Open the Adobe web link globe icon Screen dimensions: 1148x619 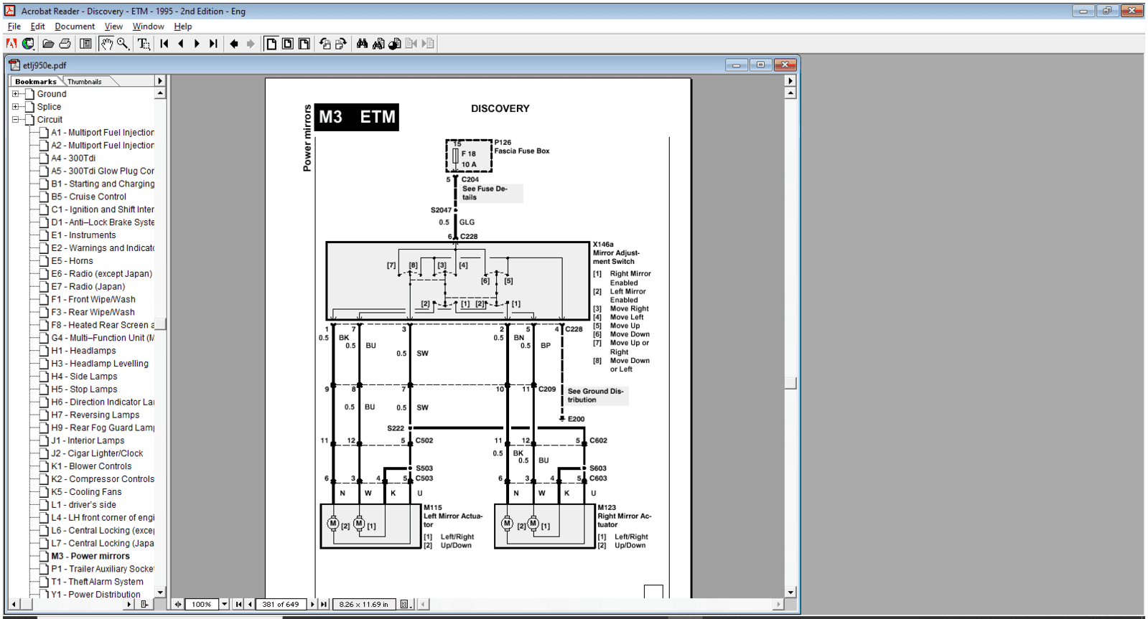pyautogui.click(x=28, y=44)
